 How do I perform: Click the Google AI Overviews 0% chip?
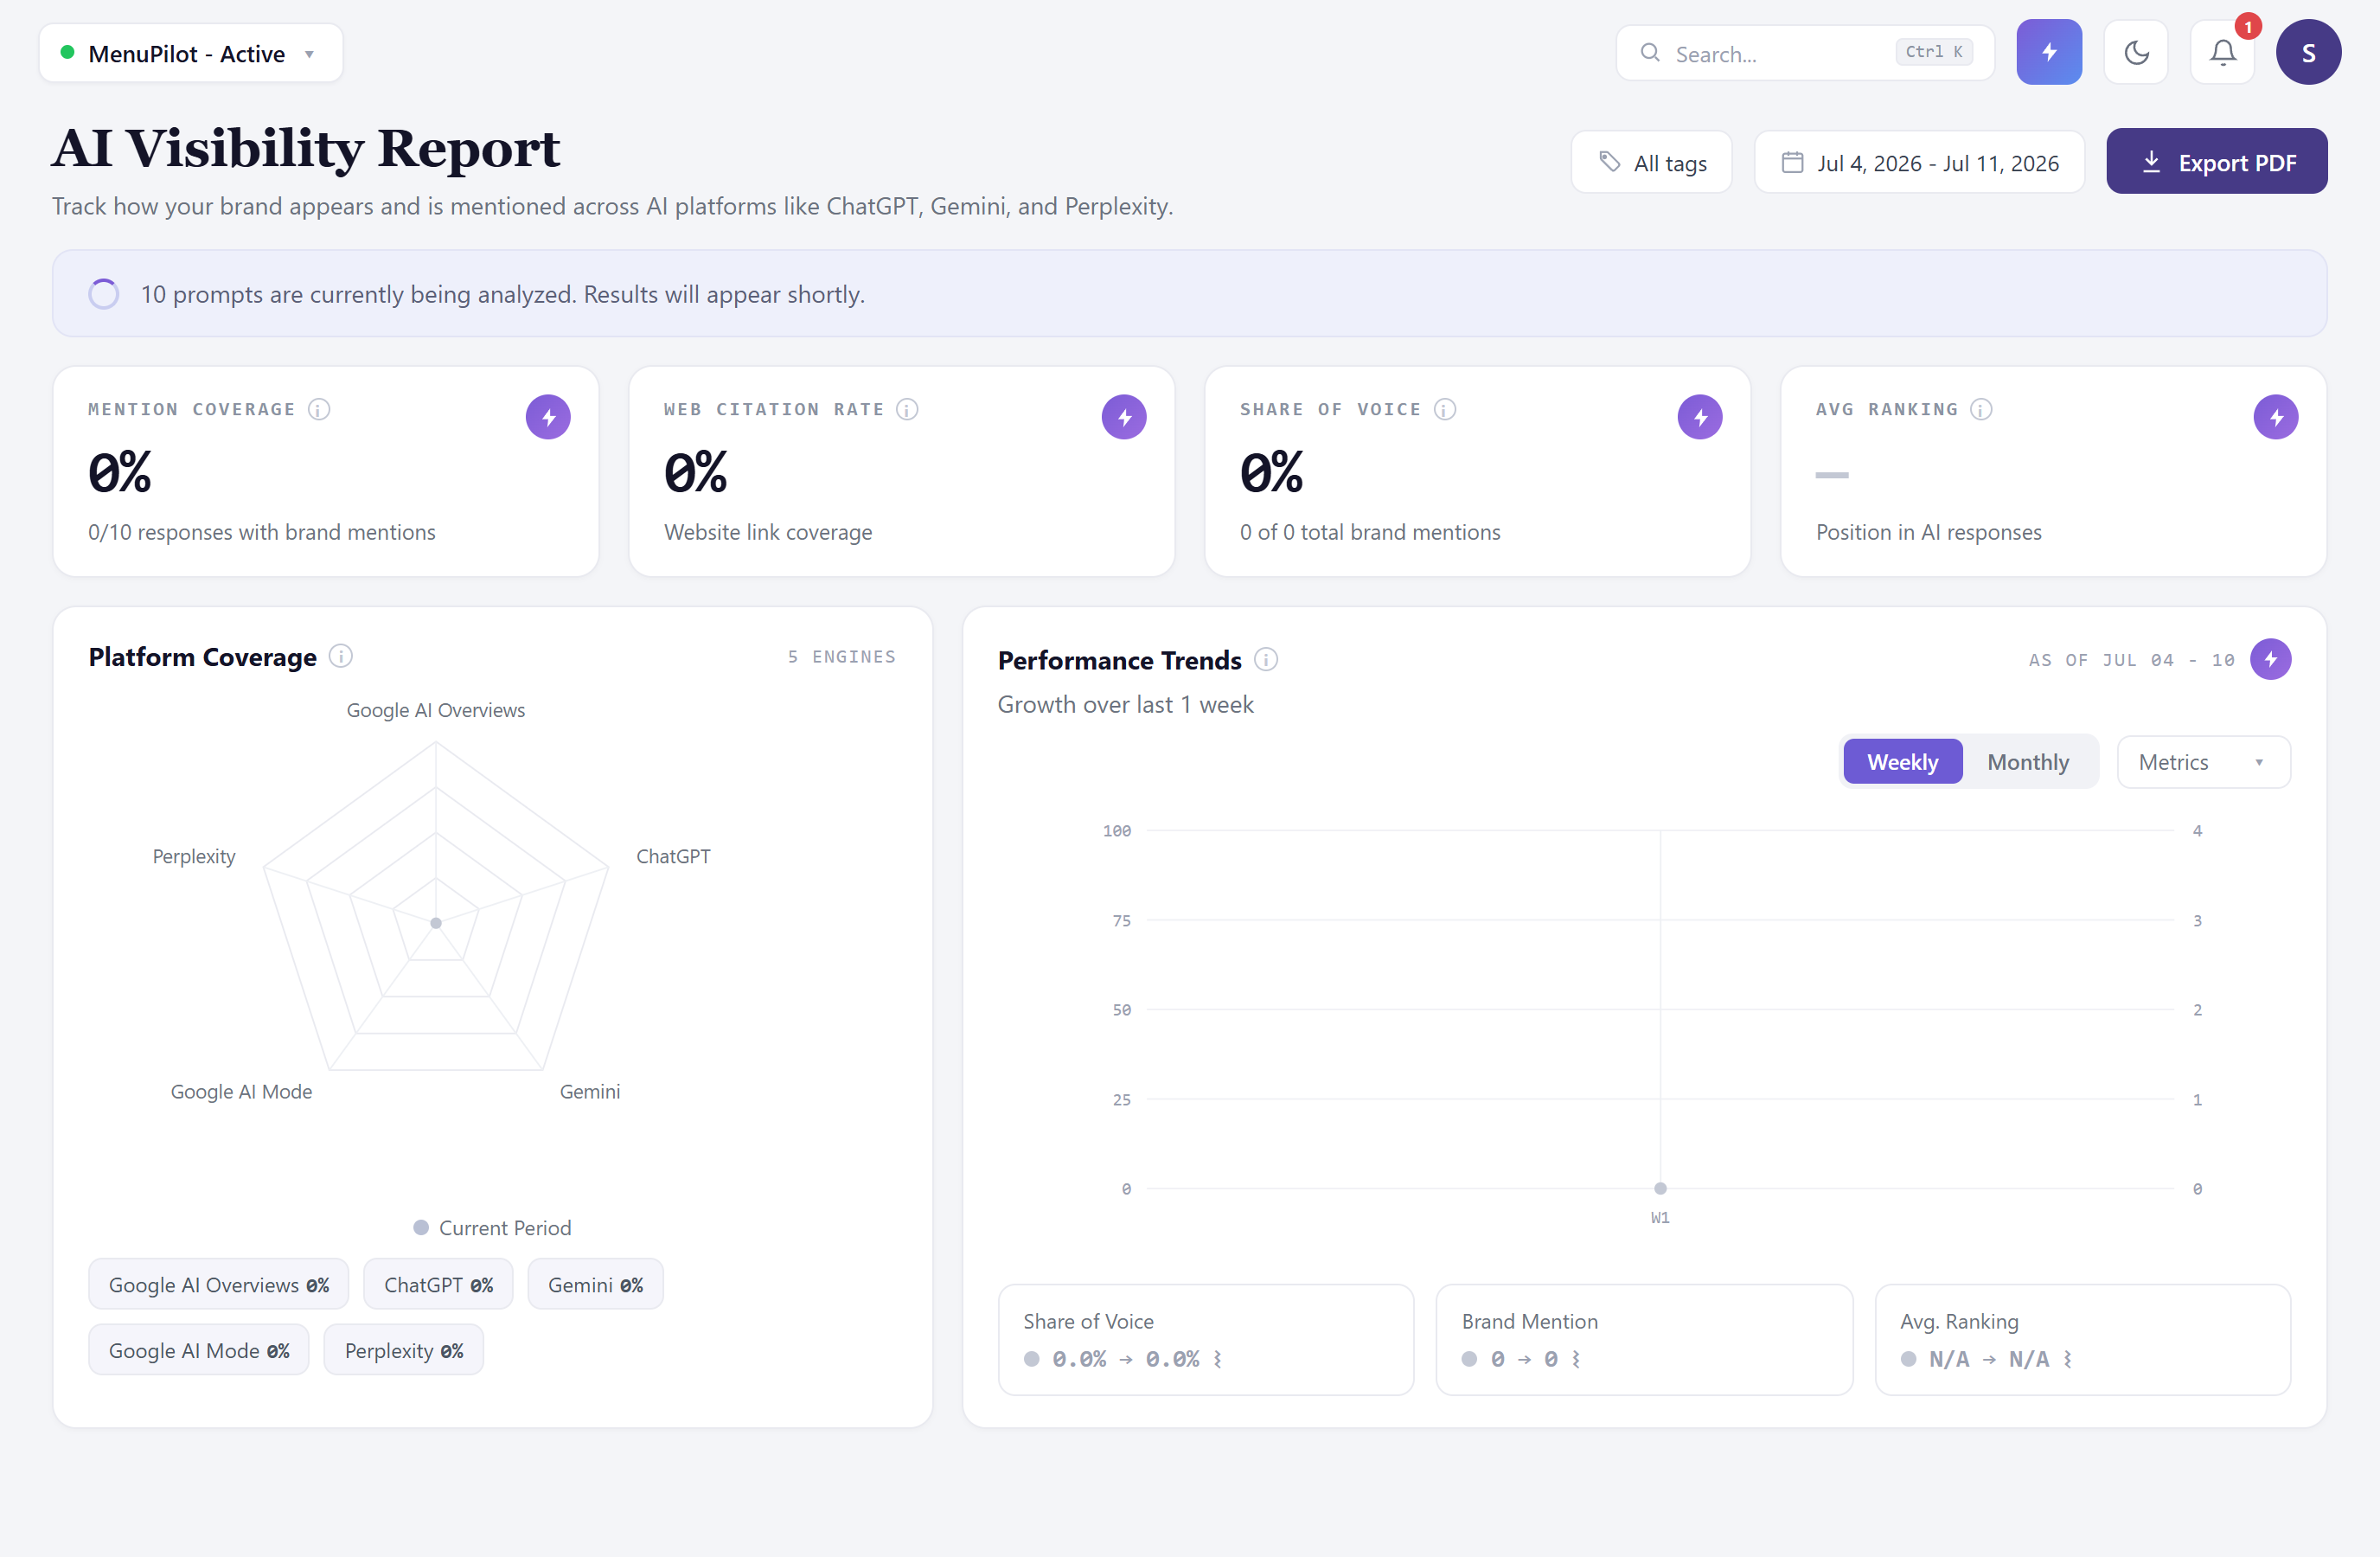pos(219,1284)
